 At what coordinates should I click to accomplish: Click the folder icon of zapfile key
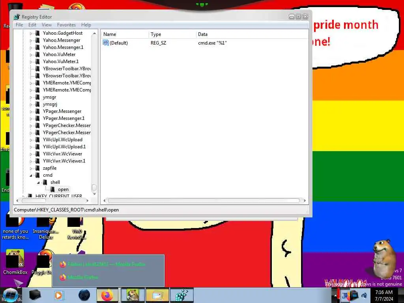pos(37,168)
